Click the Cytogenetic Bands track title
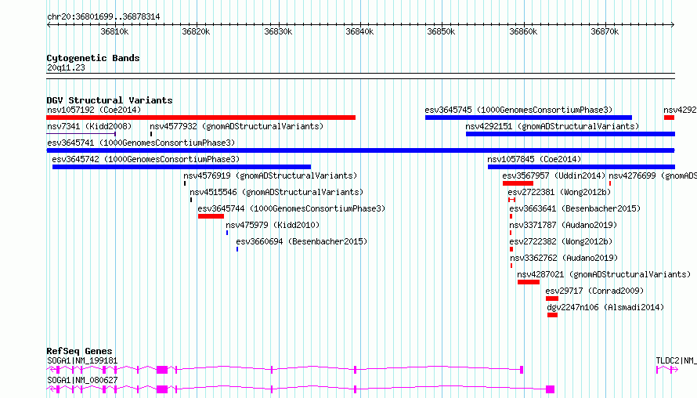Image resolution: width=697 pixels, height=398 pixels. click(93, 58)
